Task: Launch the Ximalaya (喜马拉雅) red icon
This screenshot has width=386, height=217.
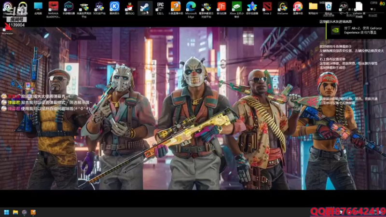Action: 221,8
